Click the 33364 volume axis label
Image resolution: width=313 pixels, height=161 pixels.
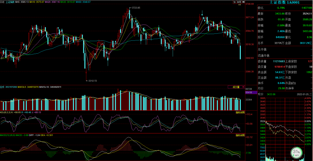249,99
